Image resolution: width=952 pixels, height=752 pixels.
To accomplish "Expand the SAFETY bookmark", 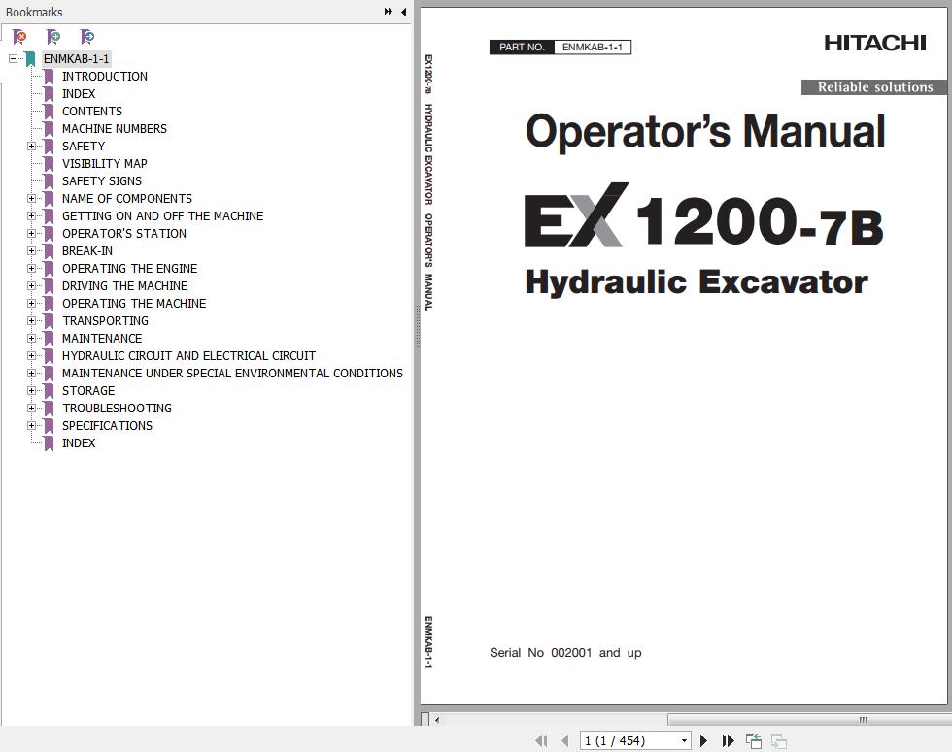I will 31,147.
